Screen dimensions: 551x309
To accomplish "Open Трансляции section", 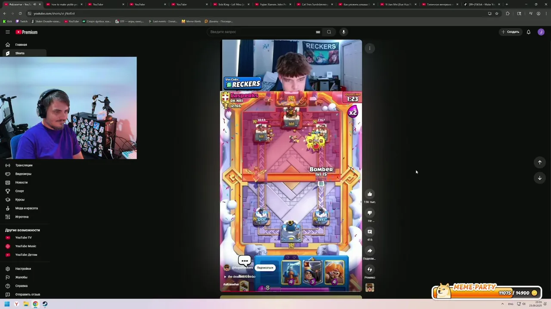I will pyautogui.click(x=24, y=165).
